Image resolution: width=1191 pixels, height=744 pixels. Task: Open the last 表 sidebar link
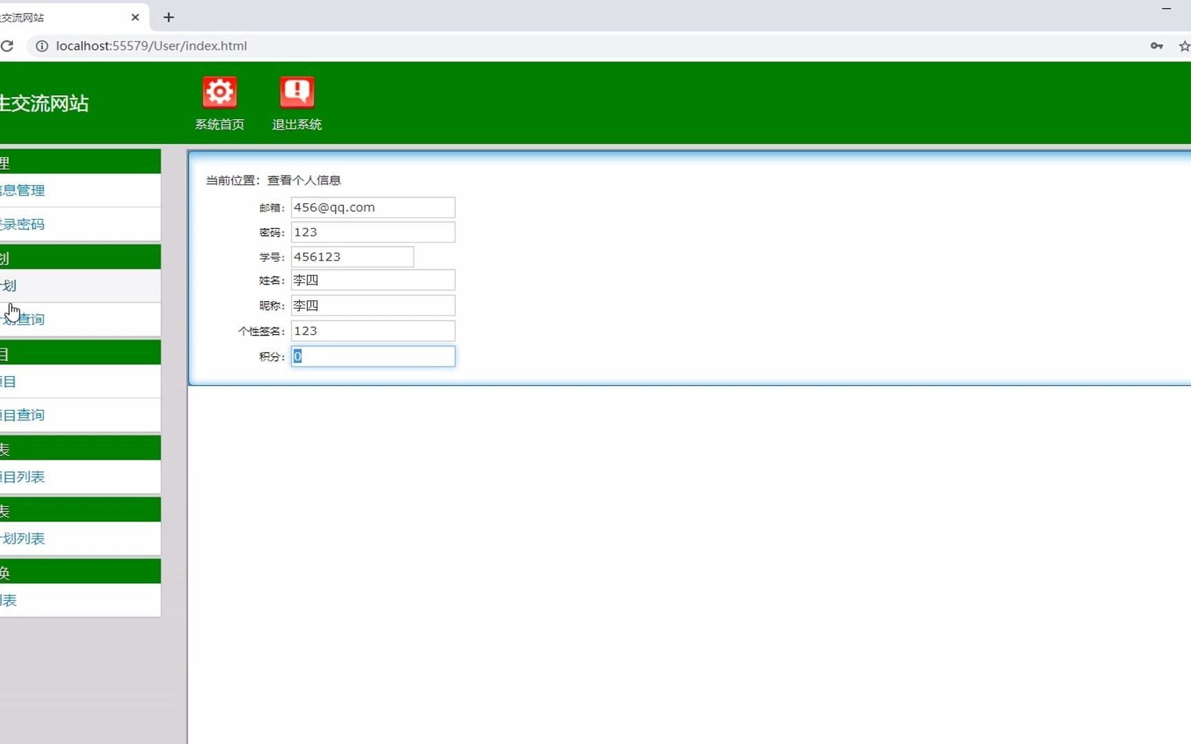click(8, 601)
